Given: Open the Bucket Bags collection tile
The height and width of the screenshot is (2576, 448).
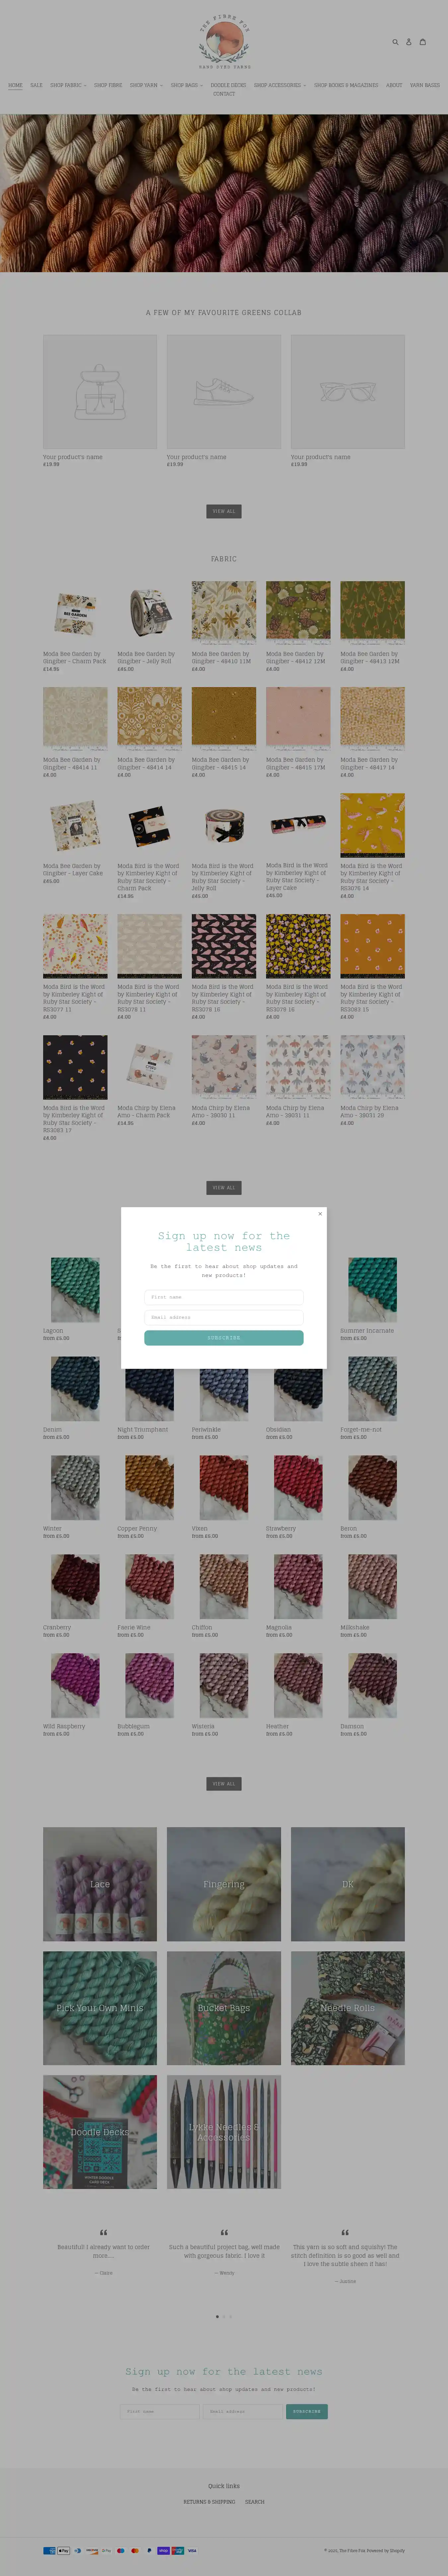Looking at the screenshot, I should [224, 2008].
